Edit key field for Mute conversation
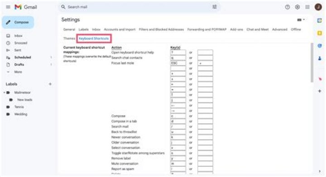This screenshot has width=326, height=177. coord(178,164)
